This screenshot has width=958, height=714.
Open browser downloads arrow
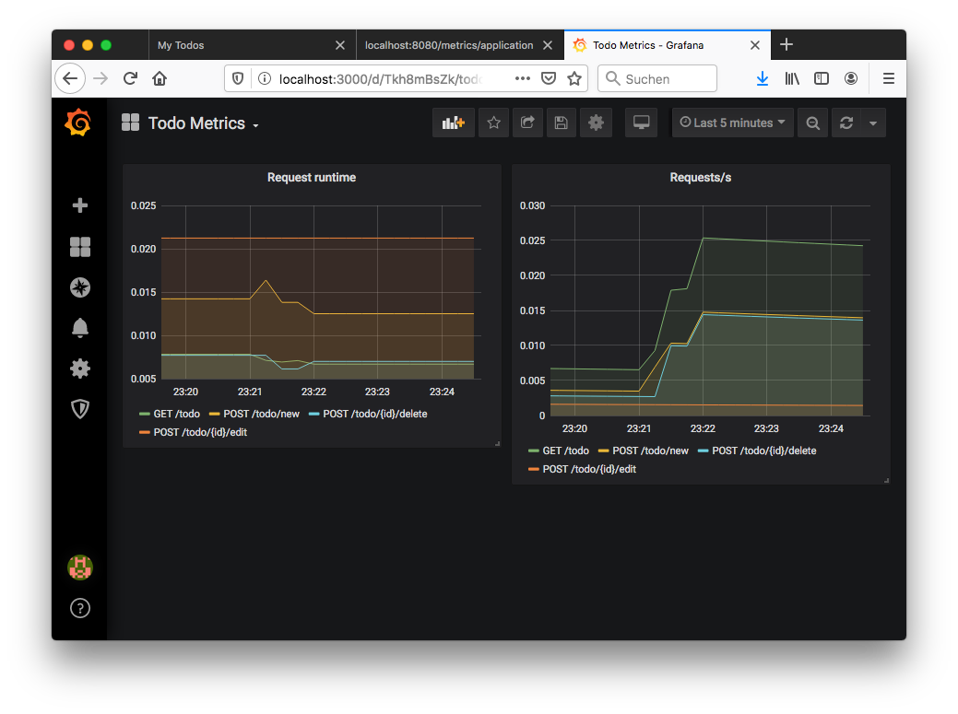763,78
